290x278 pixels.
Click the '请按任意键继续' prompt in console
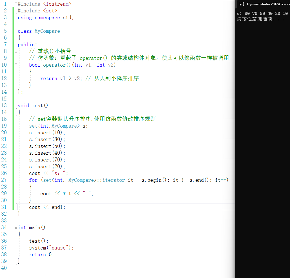pyautogui.click(x=261, y=19)
